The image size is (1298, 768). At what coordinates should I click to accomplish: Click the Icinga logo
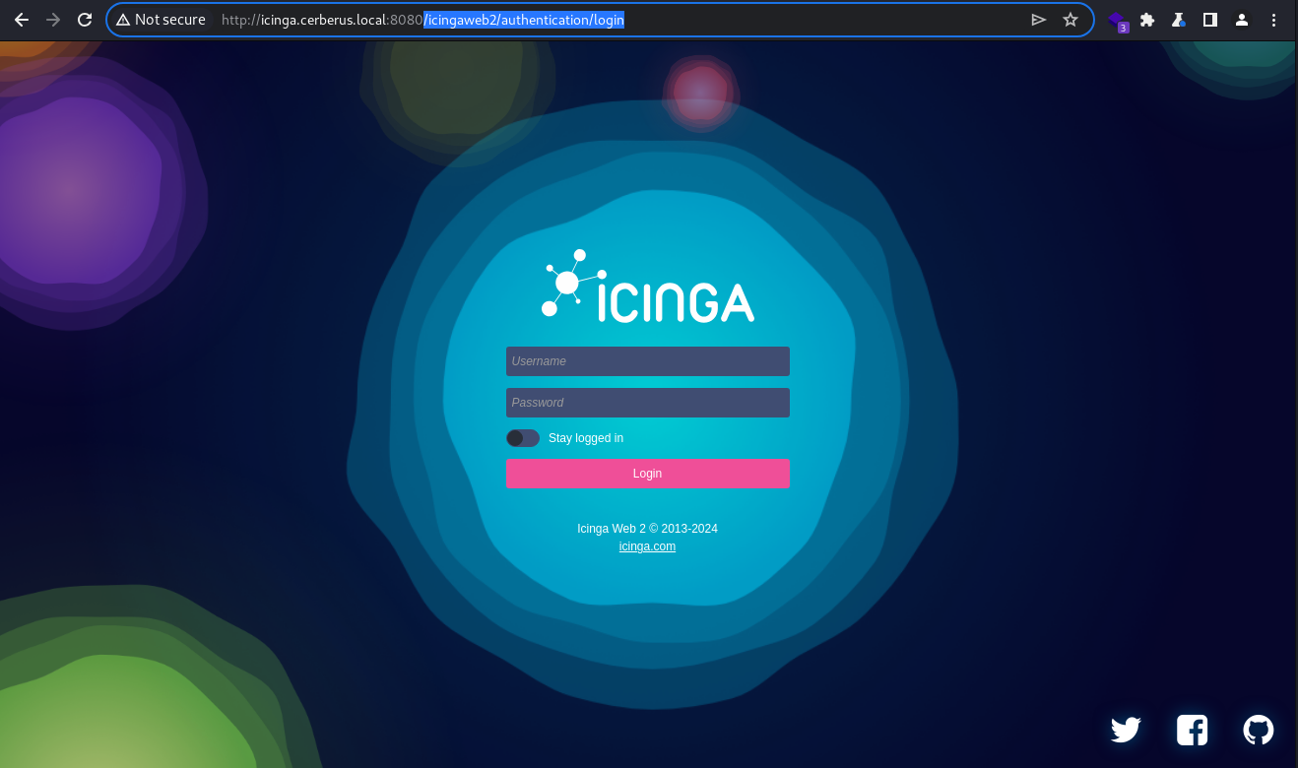click(x=647, y=286)
